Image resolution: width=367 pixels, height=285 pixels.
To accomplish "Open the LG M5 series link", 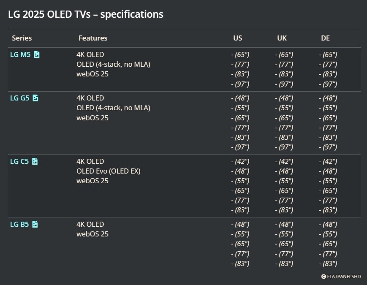I will point(20,54).
